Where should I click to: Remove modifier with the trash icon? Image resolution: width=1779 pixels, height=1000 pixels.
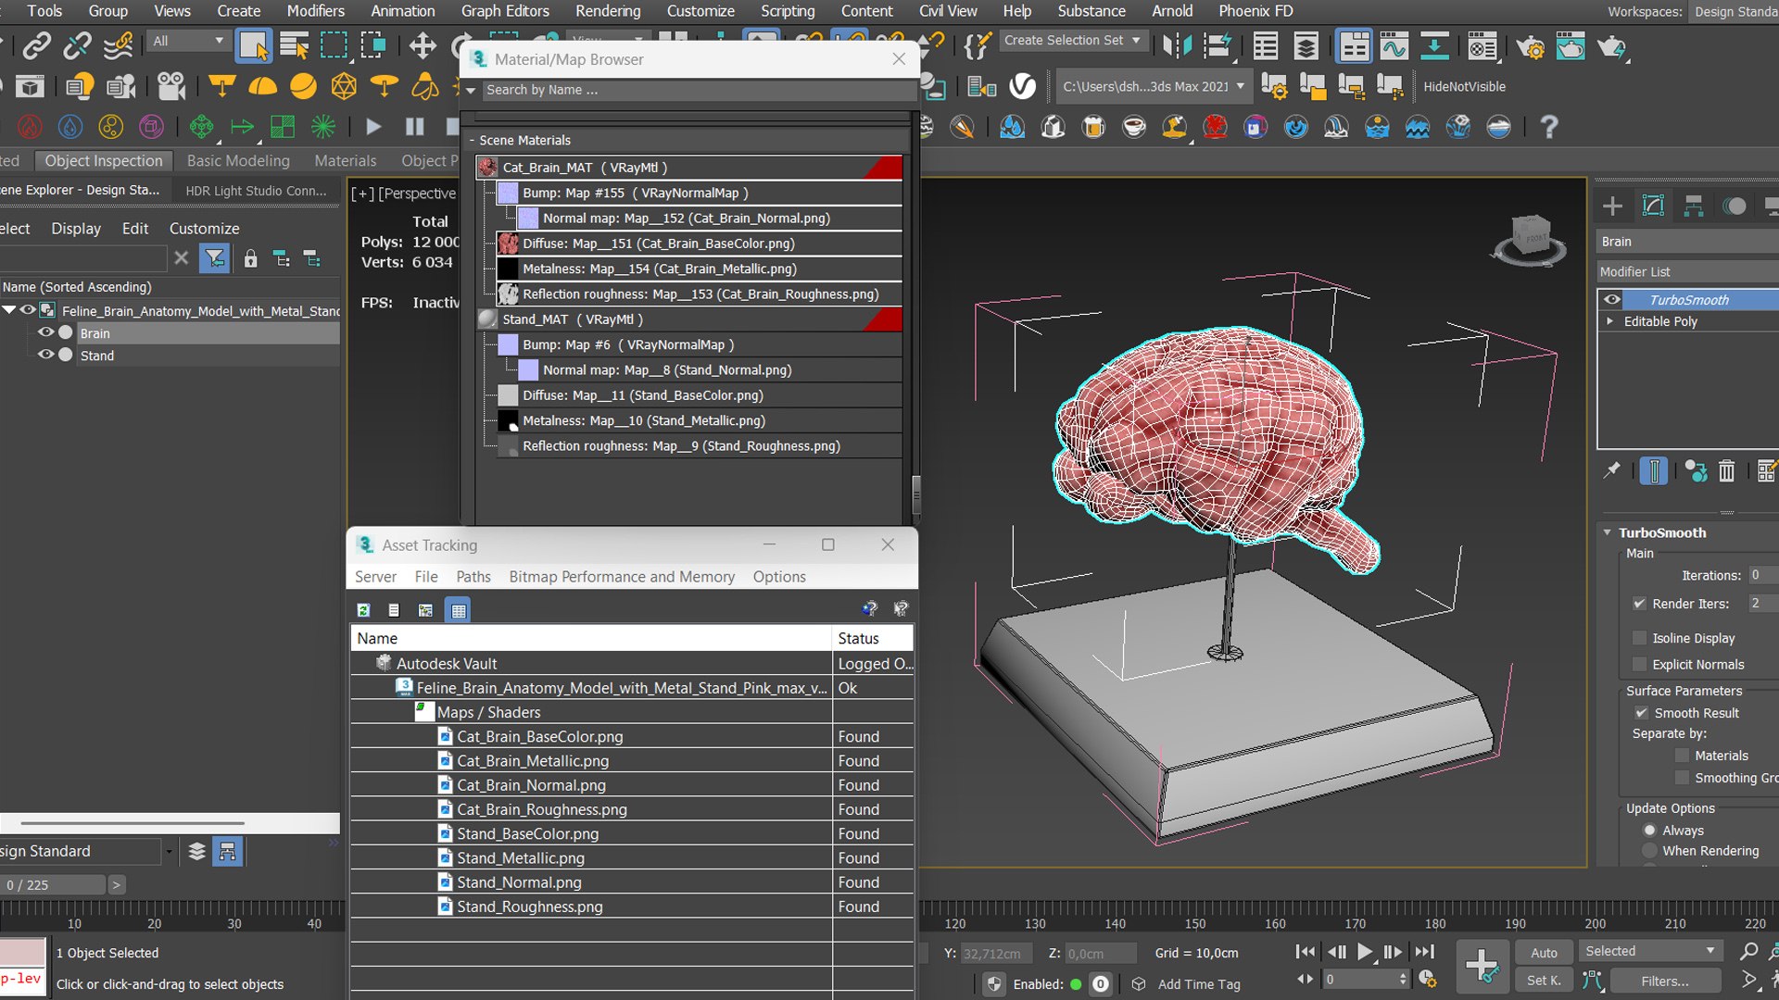(1726, 470)
